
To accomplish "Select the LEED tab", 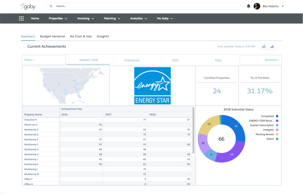I will pos(175,60).
